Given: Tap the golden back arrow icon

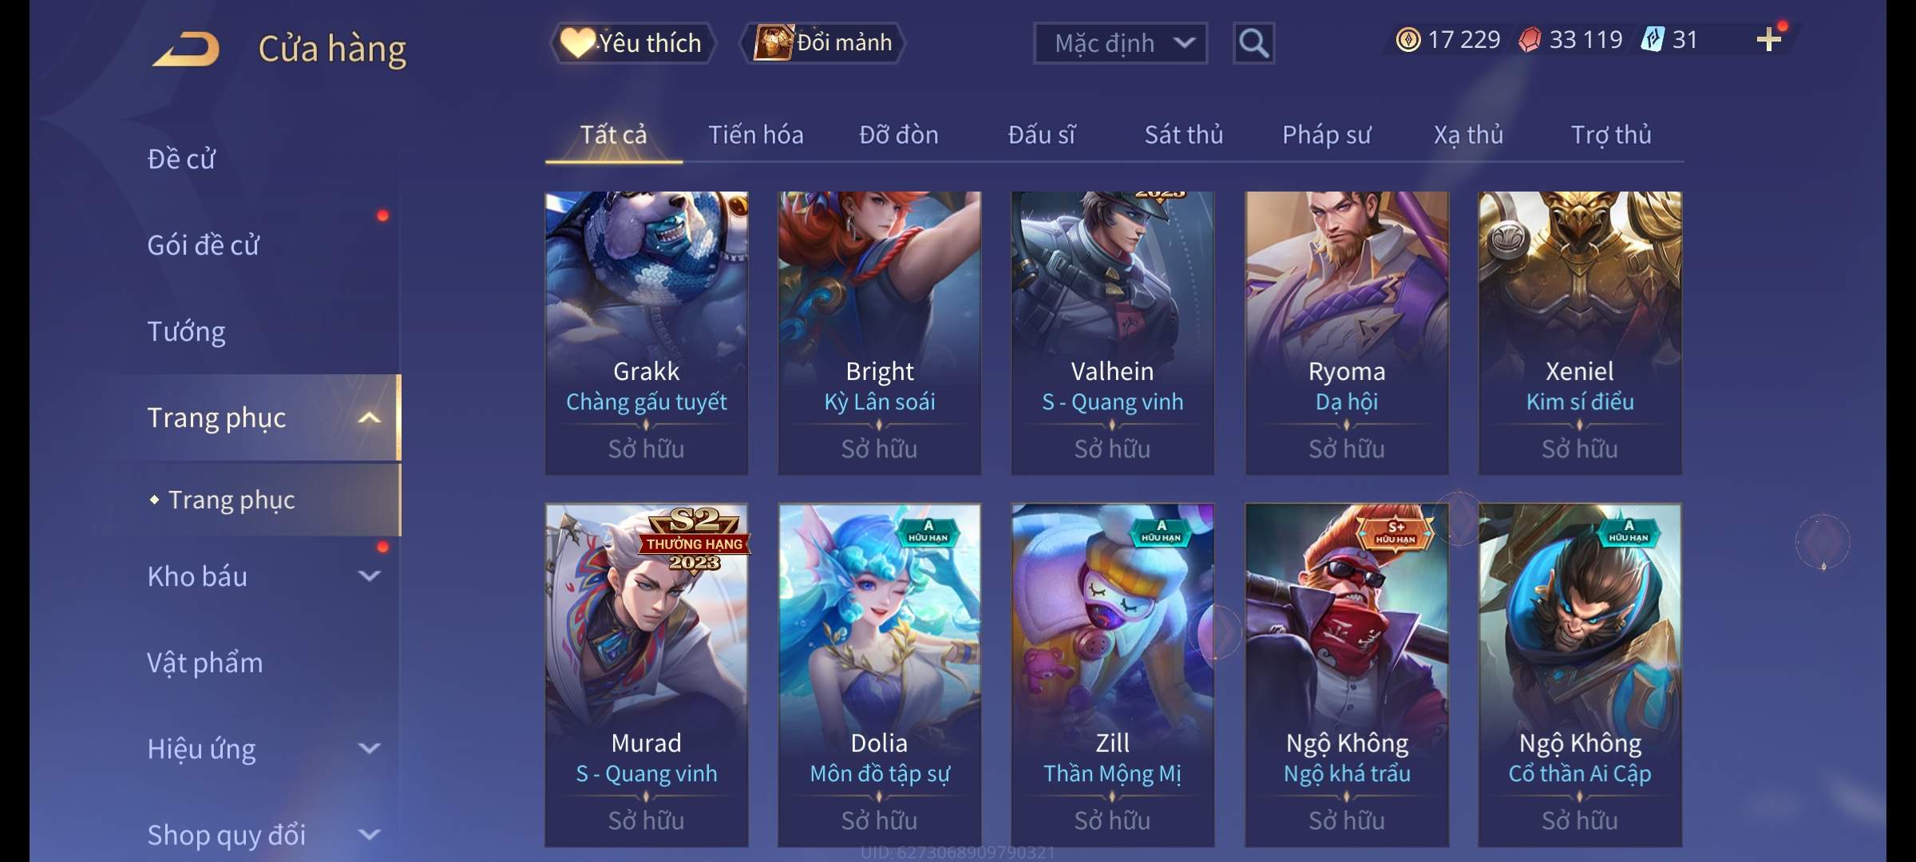Looking at the screenshot, I should point(186,49).
